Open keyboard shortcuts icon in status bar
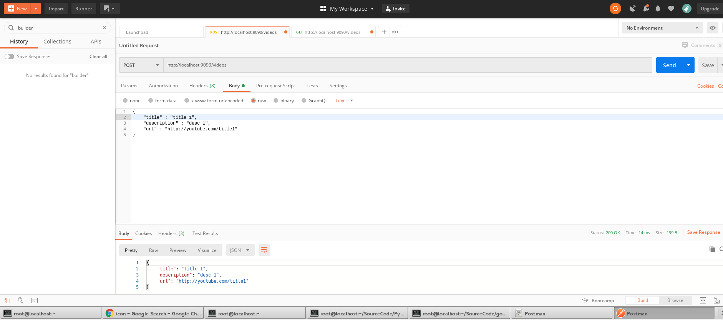The width and height of the screenshot is (723, 320). [716, 300]
